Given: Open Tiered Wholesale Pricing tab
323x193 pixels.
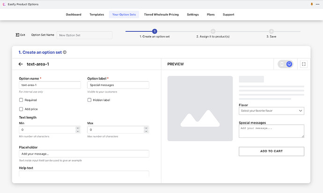Looking at the screenshot, I should 161,14.
